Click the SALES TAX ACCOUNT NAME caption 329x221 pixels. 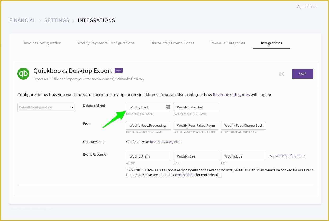coord(190,114)
